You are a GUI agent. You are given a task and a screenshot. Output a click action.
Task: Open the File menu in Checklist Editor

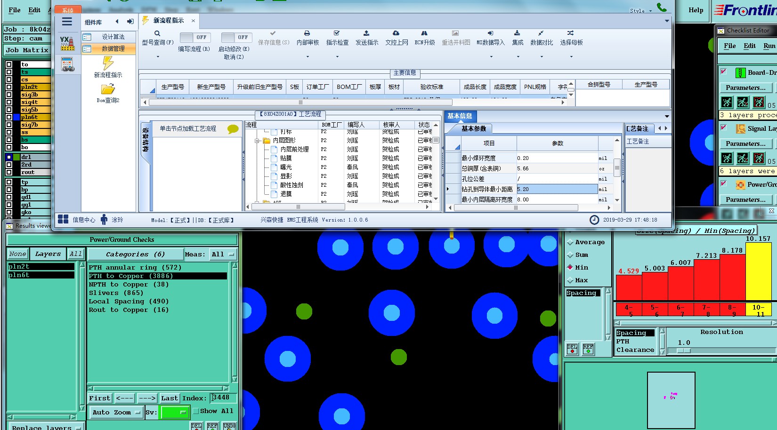point(729,46)
